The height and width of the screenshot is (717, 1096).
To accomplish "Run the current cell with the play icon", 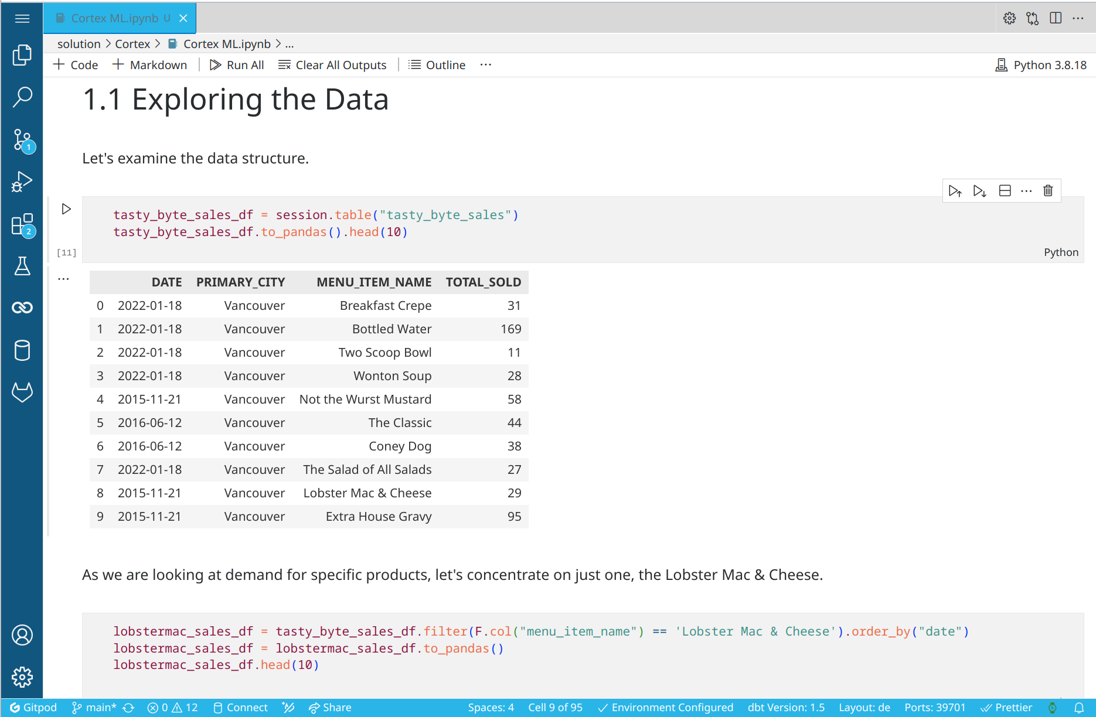I will 66,209.
